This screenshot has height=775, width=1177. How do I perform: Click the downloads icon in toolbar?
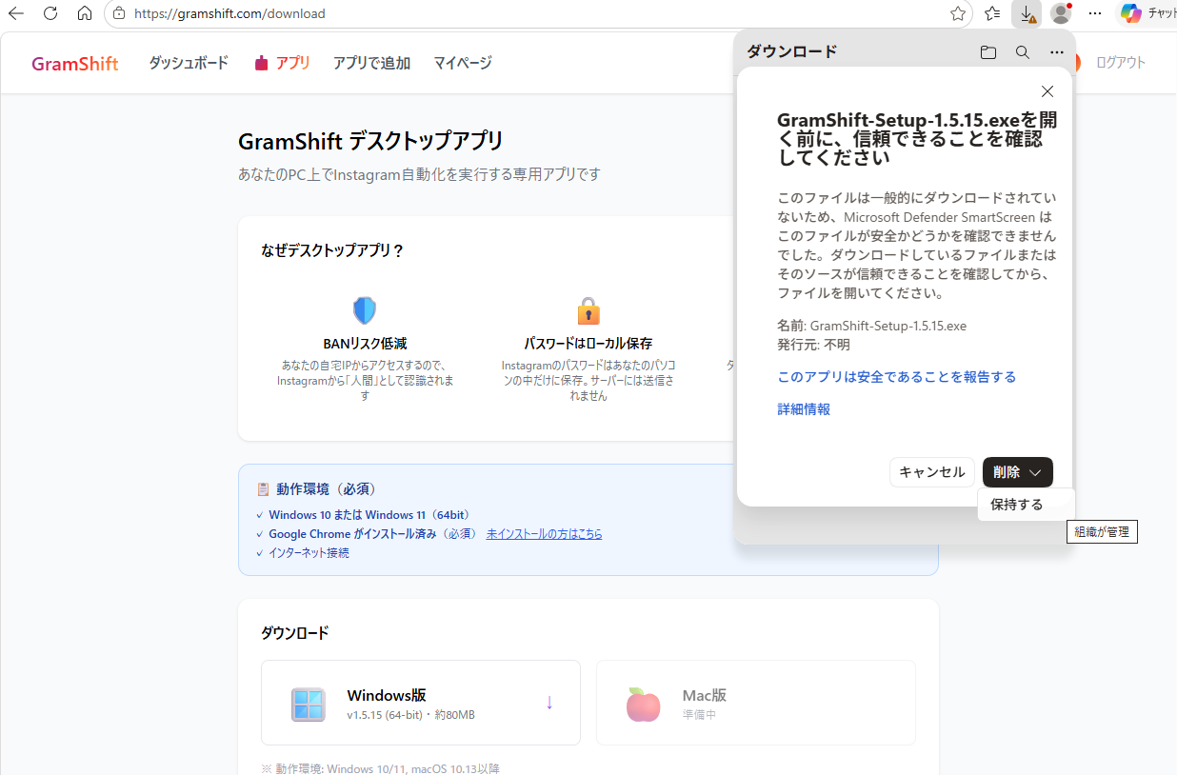tap(1027, 13)
